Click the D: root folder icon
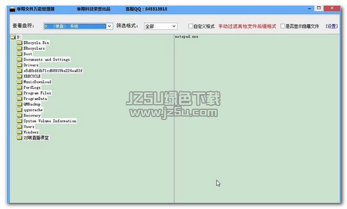The width and height of the screenshot is (347, 209). [13, 37]
